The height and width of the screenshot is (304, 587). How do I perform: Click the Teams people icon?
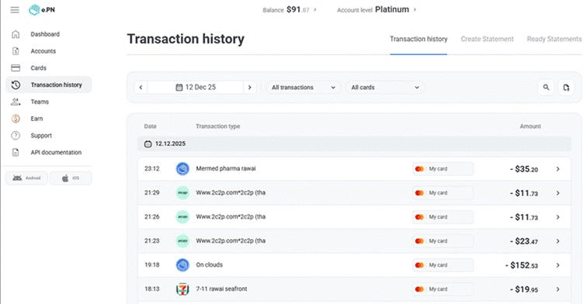(16, 102)
